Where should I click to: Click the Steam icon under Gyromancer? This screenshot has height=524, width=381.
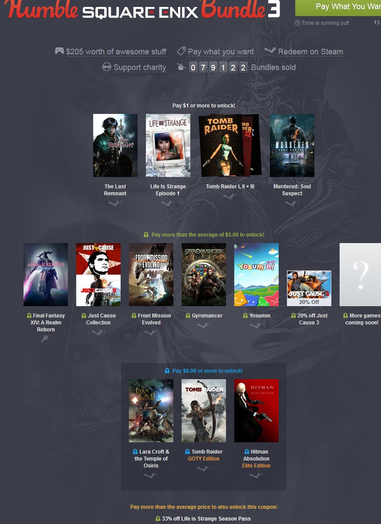pyautogui.click(x=202, y=325)
